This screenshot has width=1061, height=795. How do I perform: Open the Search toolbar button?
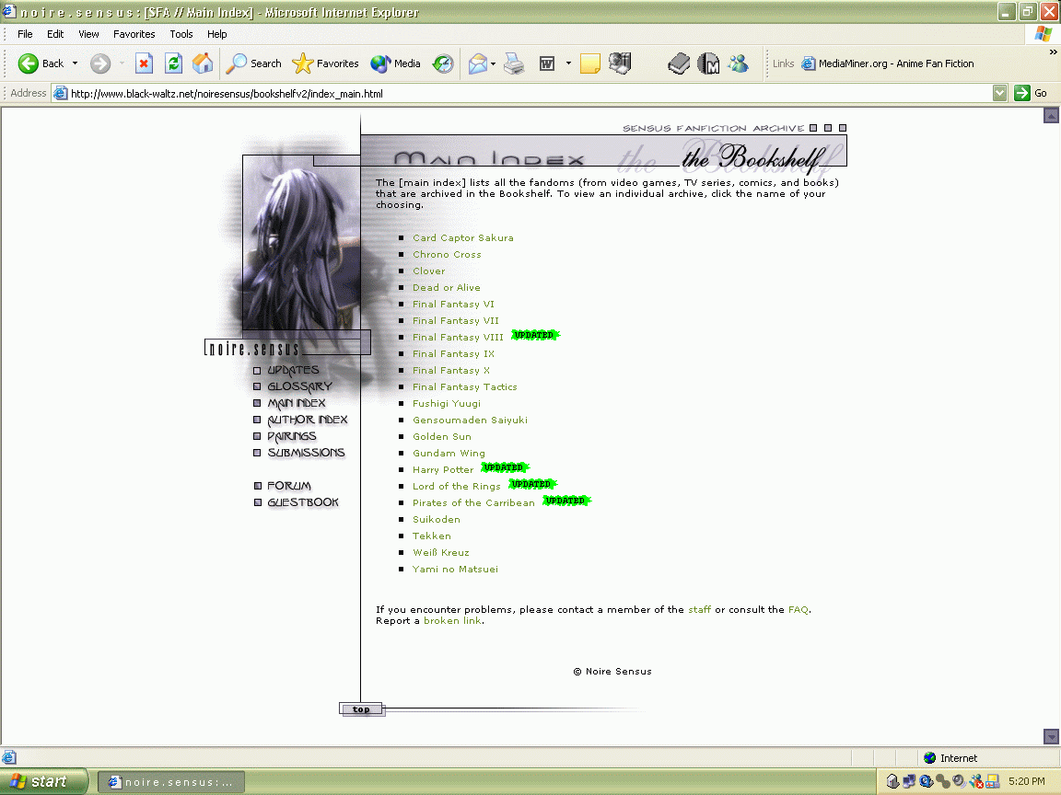[x=254, y=63]
